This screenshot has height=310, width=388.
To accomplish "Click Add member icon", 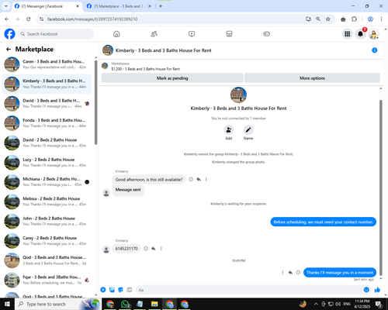I will click(x=229, y=129).
